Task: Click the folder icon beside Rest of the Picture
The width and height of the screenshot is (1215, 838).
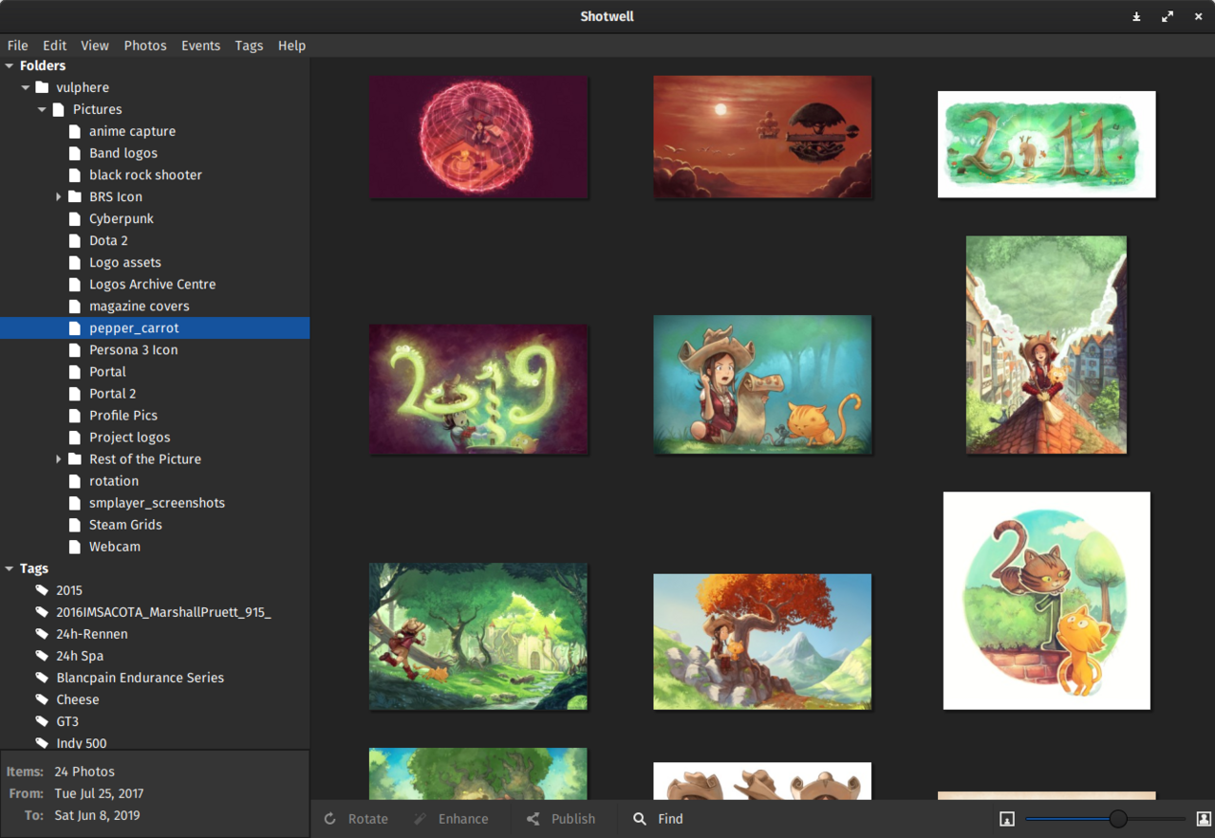Action: pyautogui.click(x=75, y=458)
